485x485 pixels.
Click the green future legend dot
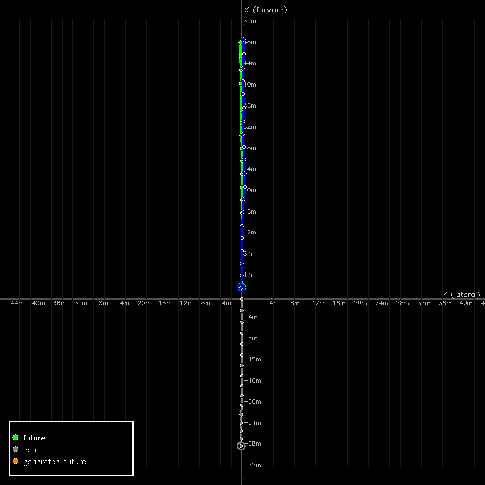point(16,437)
